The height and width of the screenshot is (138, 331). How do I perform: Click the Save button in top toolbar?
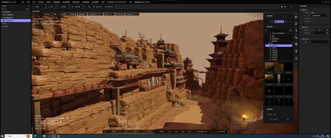pyautogui.click(x=50, y=6)
